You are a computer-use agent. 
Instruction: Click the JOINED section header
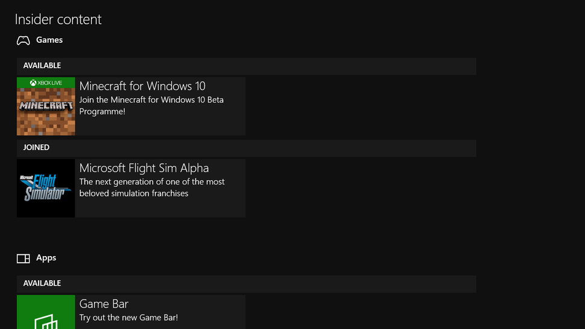pyautogui.click(x=36, y=148)
